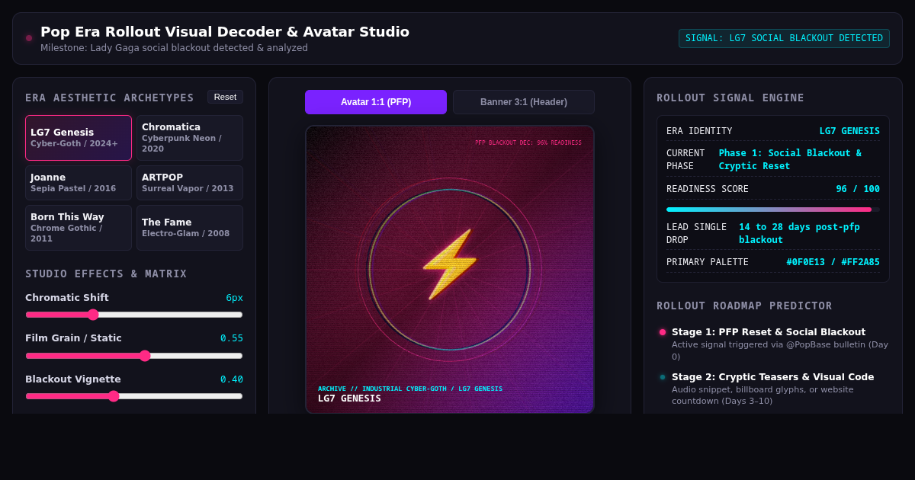Pick The Fame Electro-Glam archetype
This screenshot has height=480, width=915.
tap(190, 228)
